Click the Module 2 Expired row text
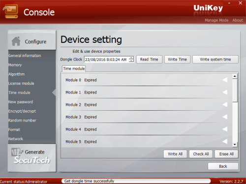Viewport: 246px width, 184px height. pos(81,105)
